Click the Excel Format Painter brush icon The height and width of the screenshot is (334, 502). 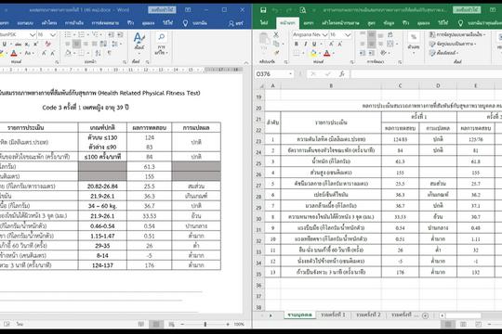276,52
